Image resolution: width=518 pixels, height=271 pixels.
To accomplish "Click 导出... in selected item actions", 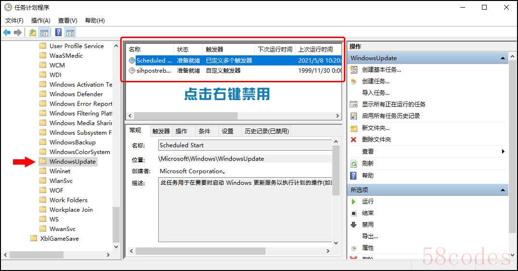I will point(370,236).
